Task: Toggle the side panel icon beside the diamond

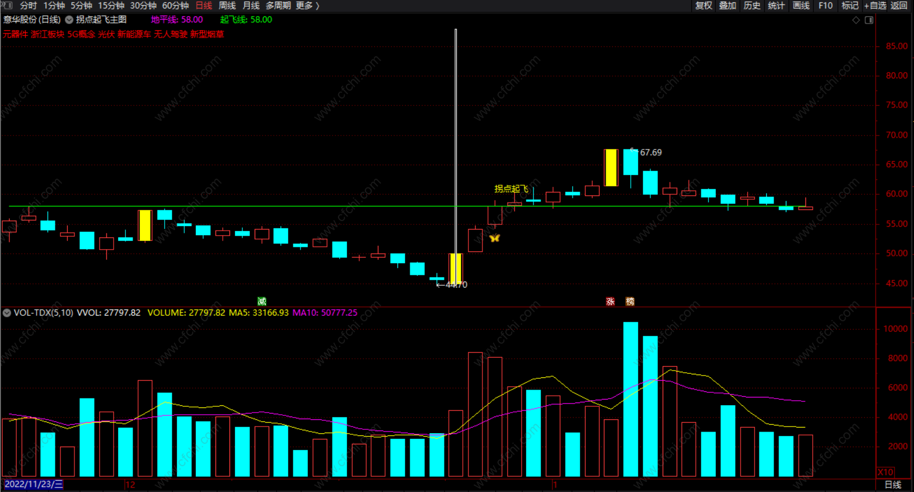Action: (x=869, y=20)
